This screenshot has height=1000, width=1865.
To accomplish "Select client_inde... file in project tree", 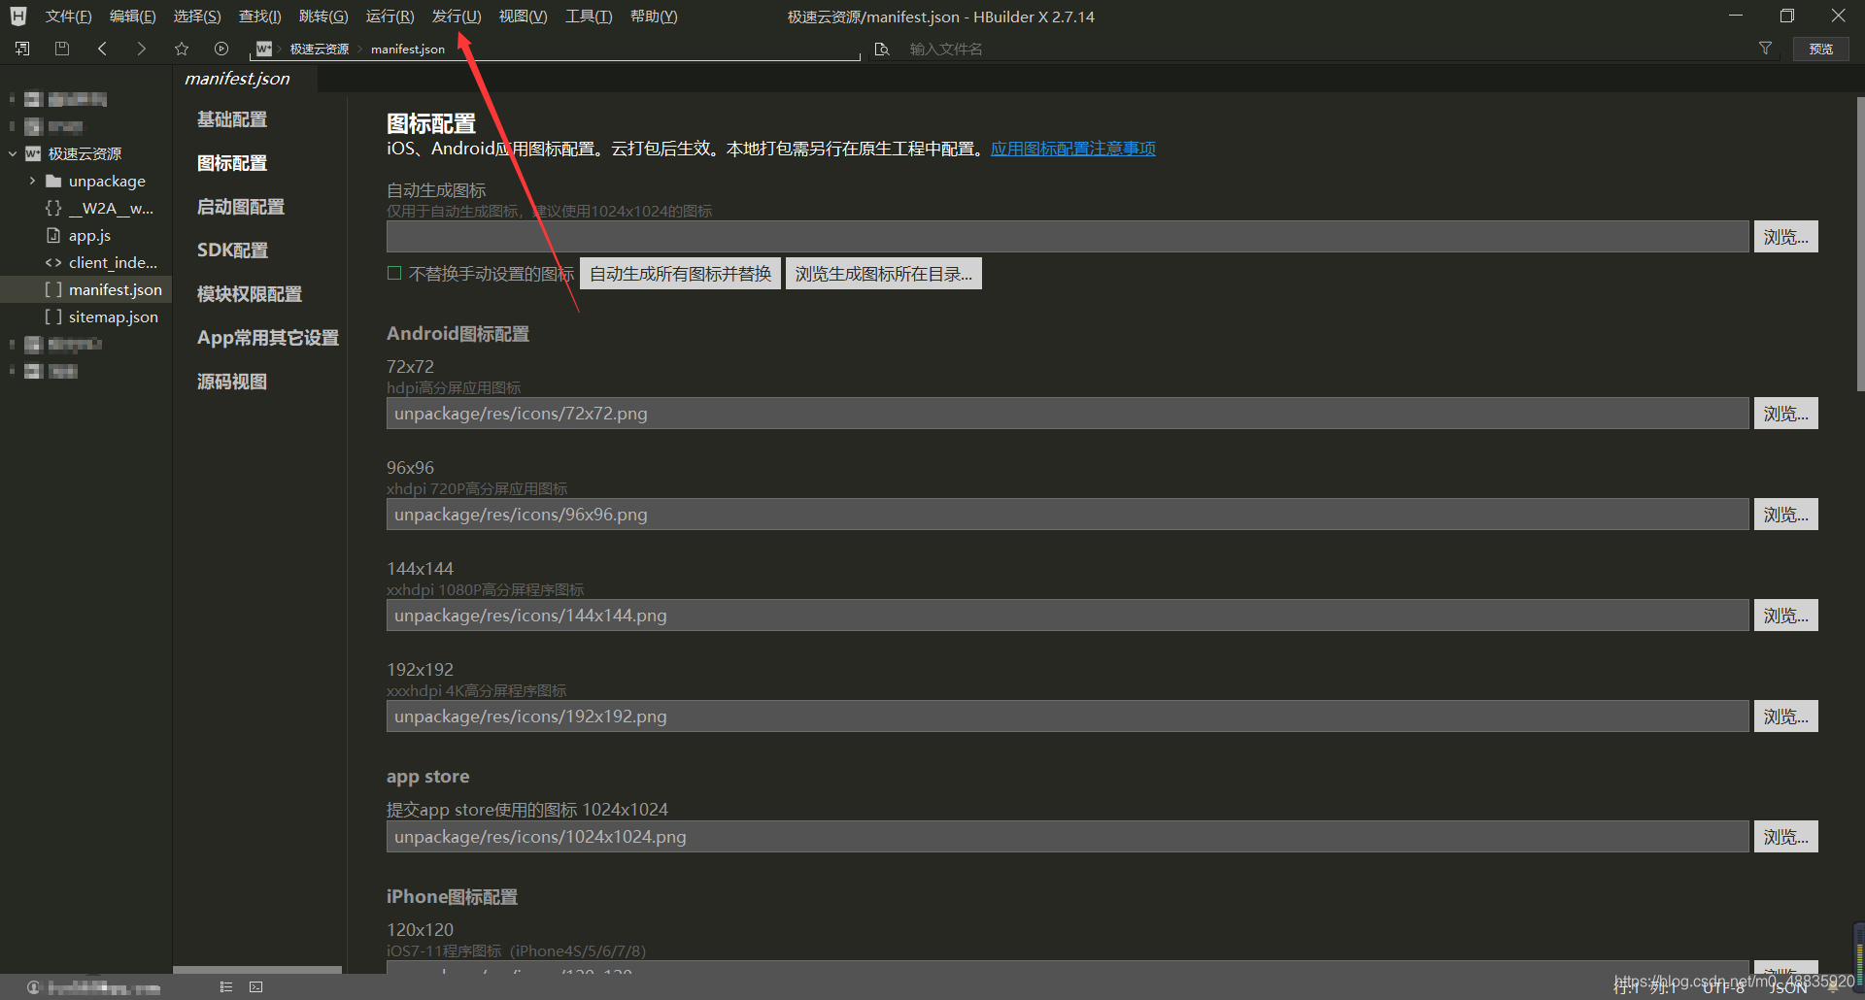I will 86,262.
